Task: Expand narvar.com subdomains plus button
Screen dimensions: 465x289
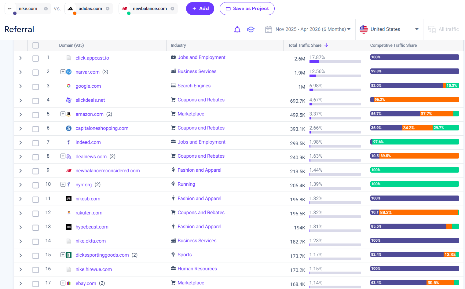Action: click(x=63, y=71)
